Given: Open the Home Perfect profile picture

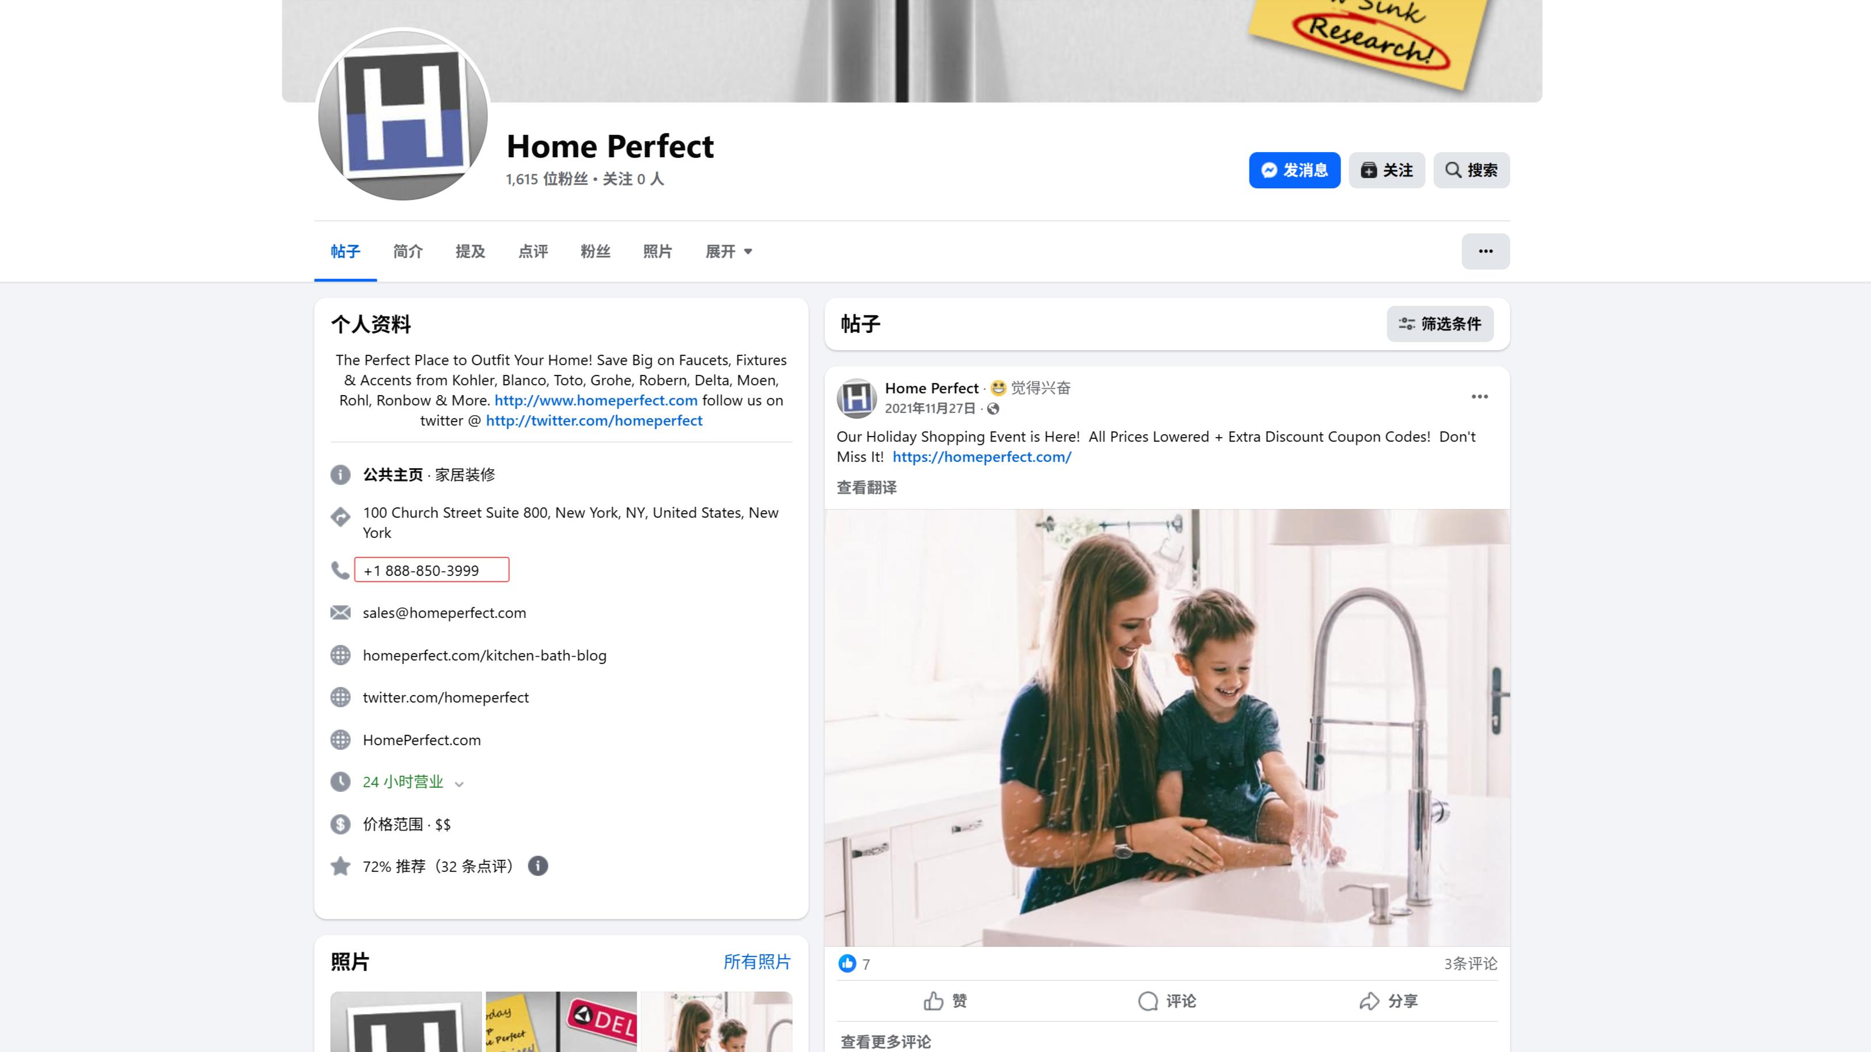Looking at the screenshot, I should [403, 114].
